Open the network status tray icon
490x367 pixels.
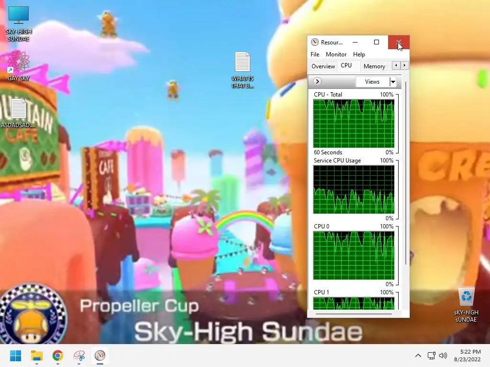432,356
